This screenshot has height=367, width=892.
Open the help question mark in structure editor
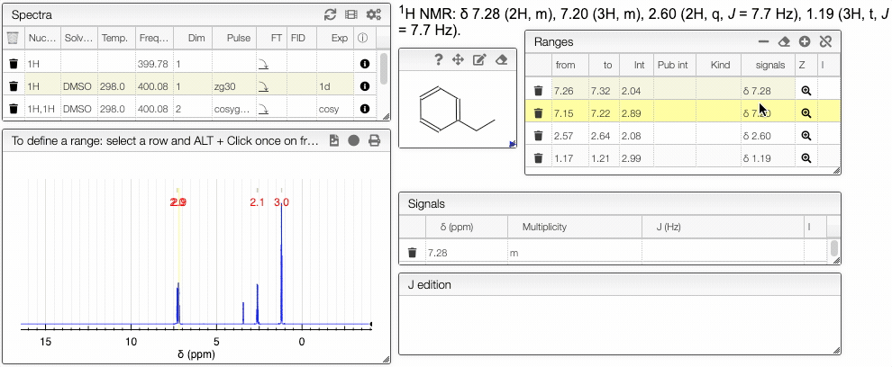click(438, 59)
